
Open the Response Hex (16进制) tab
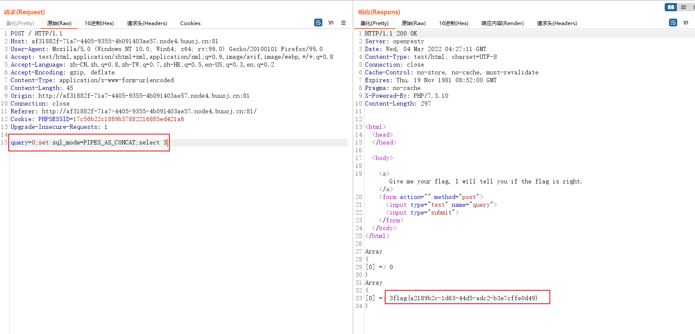[454, 23]
